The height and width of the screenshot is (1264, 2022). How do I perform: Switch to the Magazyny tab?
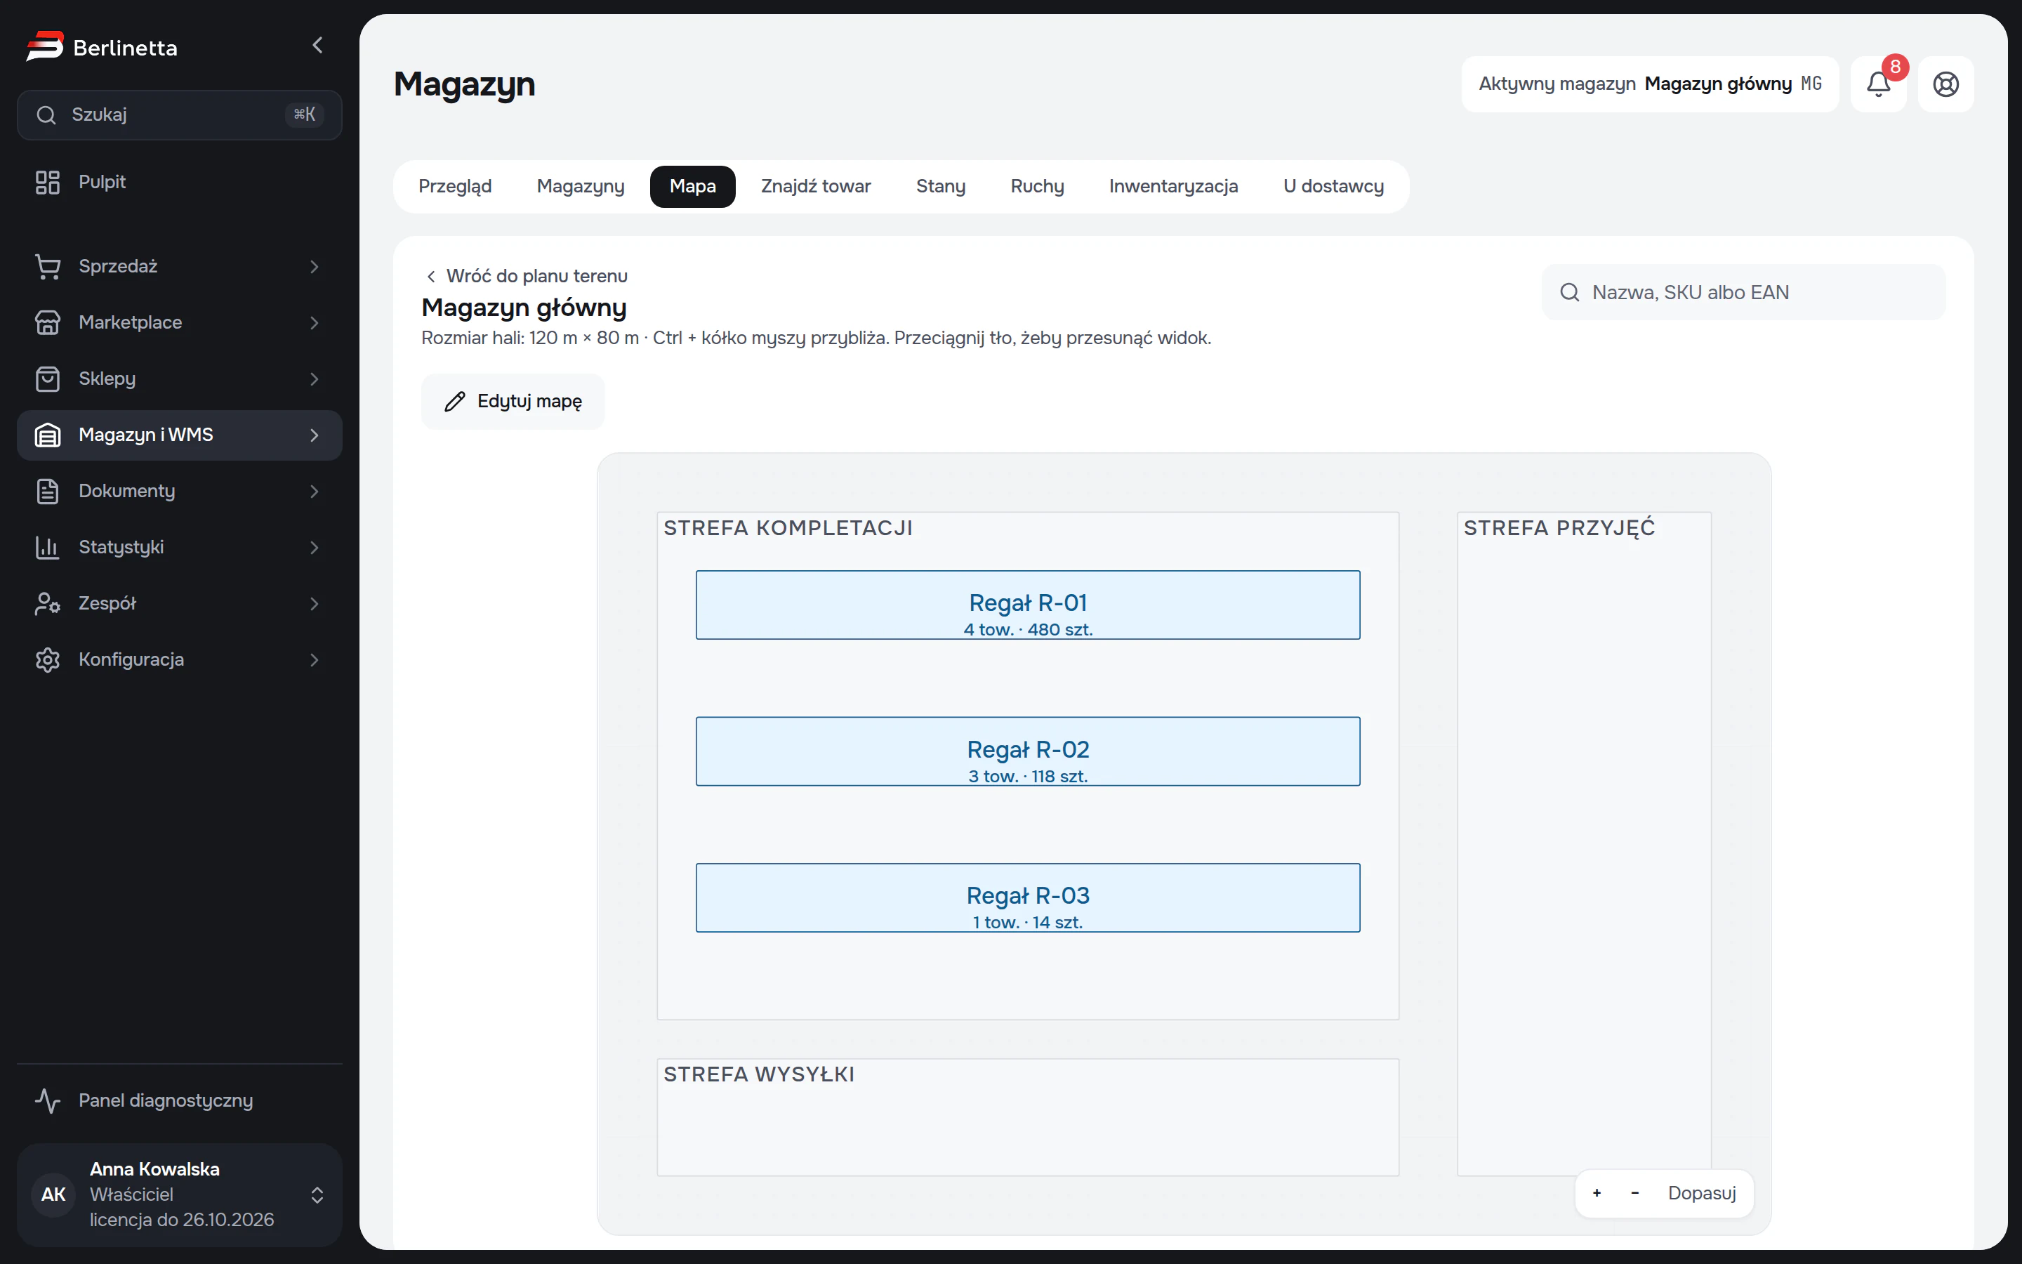pyautogui.click(x=581, y=186)
